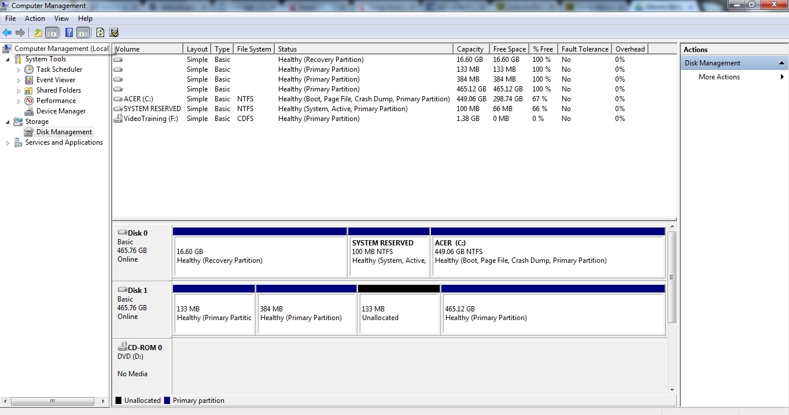
Task: Click the 1.38 GB capacity cell
Action: click(x=468, y=119)
